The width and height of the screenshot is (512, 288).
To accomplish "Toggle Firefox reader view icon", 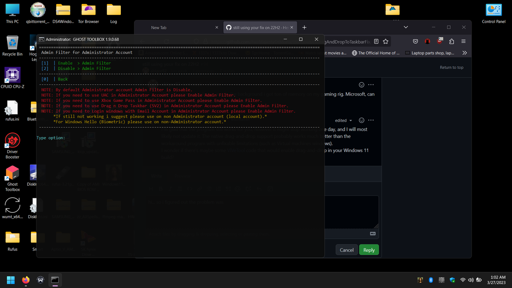I will coord(376,42).
